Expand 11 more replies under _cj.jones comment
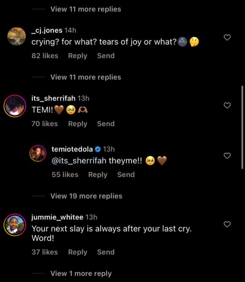245x282 pixels. (x=86, y=77)
